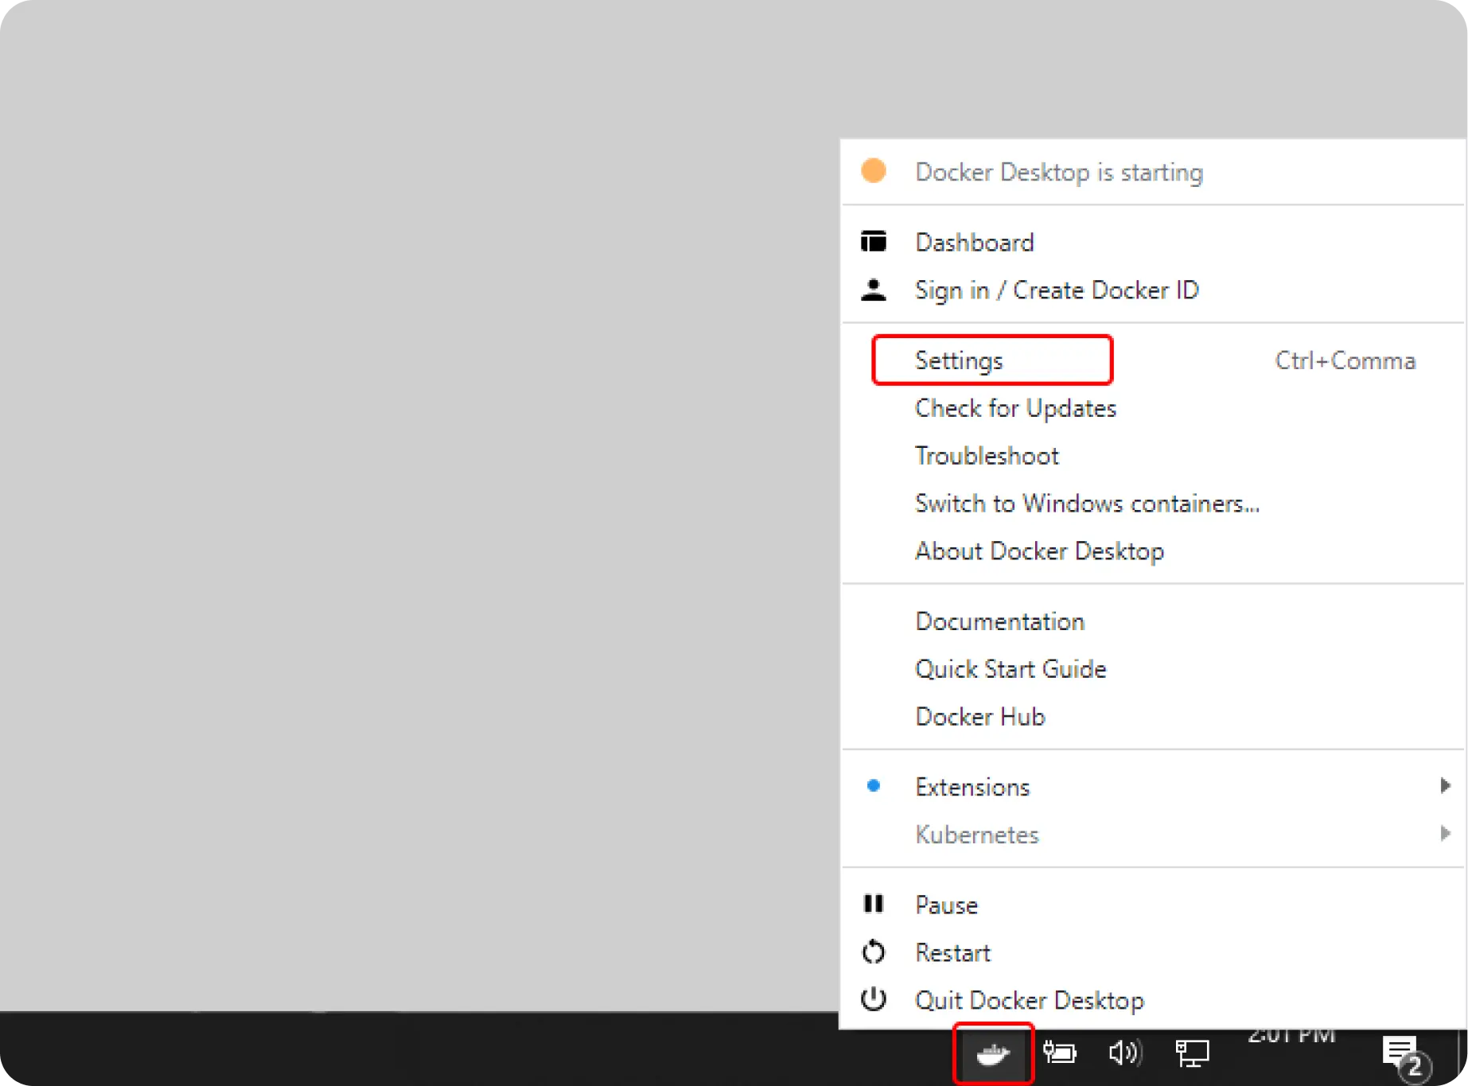Select Check for Updates
Screen dimensions: 1468x1086
click(1015, 408)
